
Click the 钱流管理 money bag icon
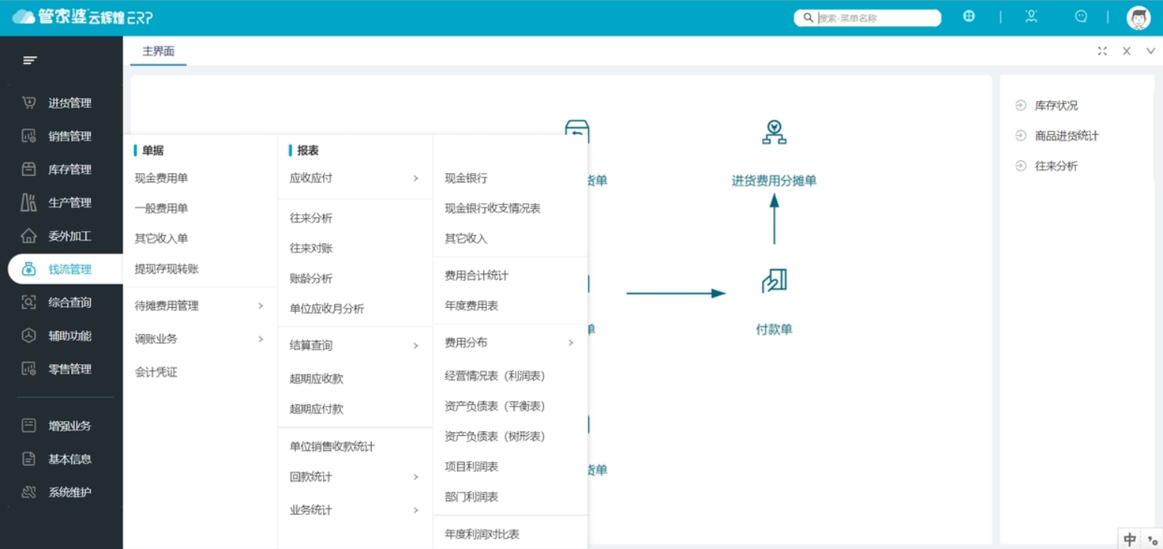coord(28,270)
